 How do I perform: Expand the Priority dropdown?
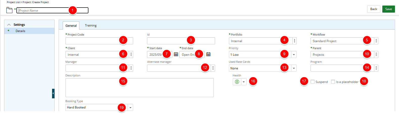pos(294,54)
